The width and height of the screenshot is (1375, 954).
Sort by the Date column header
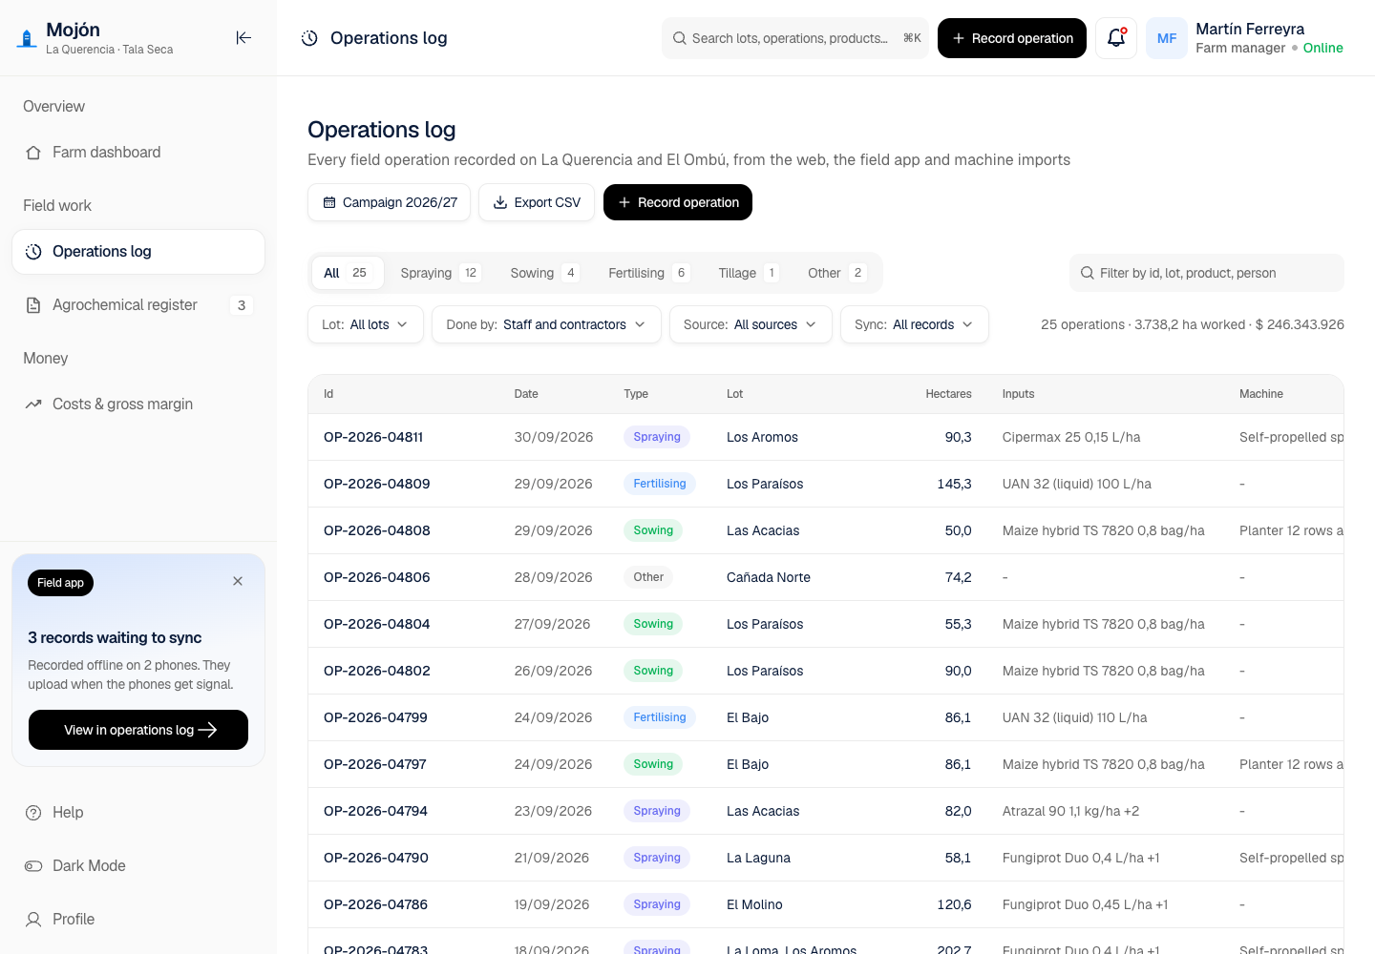(526, 394)
